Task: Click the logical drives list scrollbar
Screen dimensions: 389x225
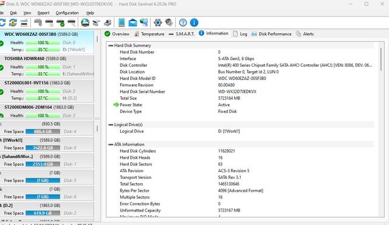Action: point(97,129)
